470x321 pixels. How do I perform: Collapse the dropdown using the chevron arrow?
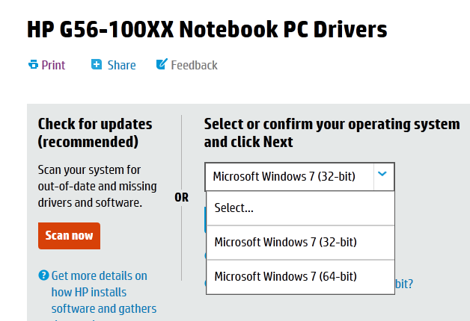(x=382, y=175)
